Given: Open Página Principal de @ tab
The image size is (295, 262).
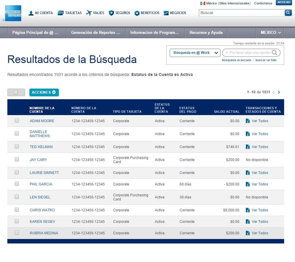Looking at the screenshot, I should 37,33.
